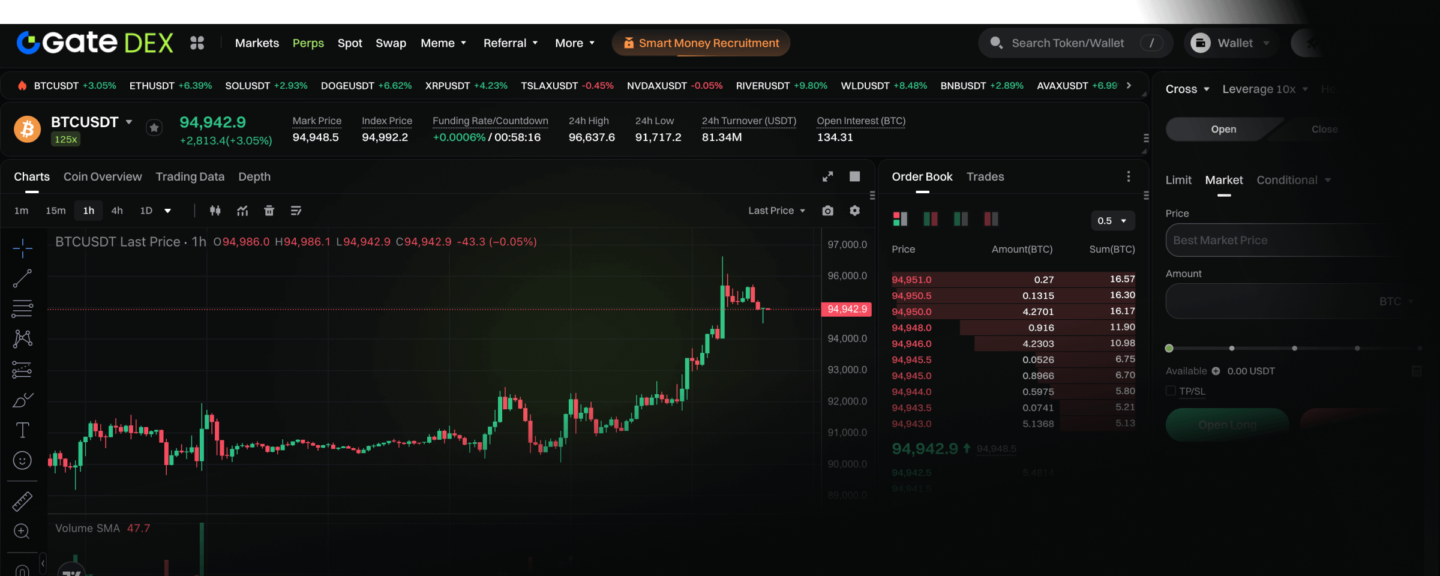This screenshot has height=576, width=1440.
Task: Show asks-only order book view
Action: pyautogui.click(x=991, y=220)
